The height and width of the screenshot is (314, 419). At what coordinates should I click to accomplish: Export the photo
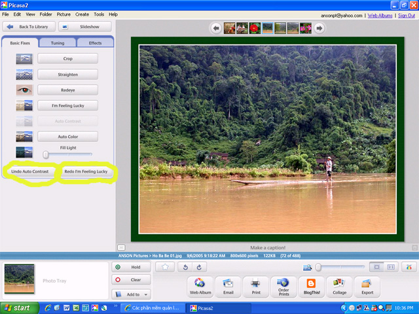(367, 287)
